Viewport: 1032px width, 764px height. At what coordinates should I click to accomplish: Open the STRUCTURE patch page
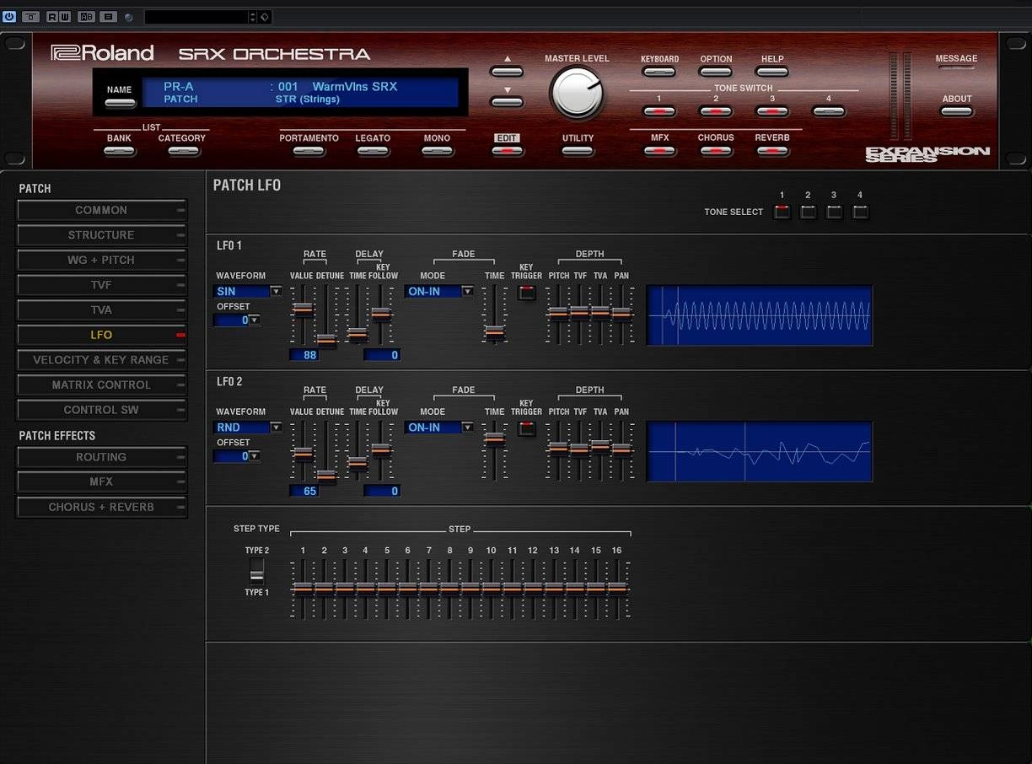tap(101, 235)
